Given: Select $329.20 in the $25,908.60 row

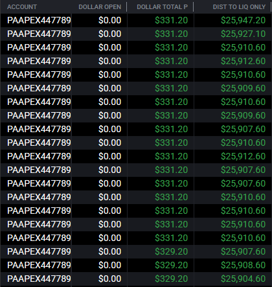Looking at the screenshot, I should [172, 265].
